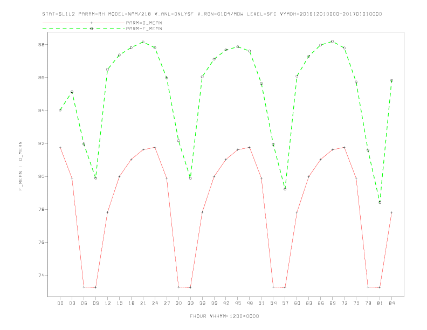Viewport: 427px width, 330px height.
Task: Click y-axis tick label 84
Action: click(x=41, y=111)
